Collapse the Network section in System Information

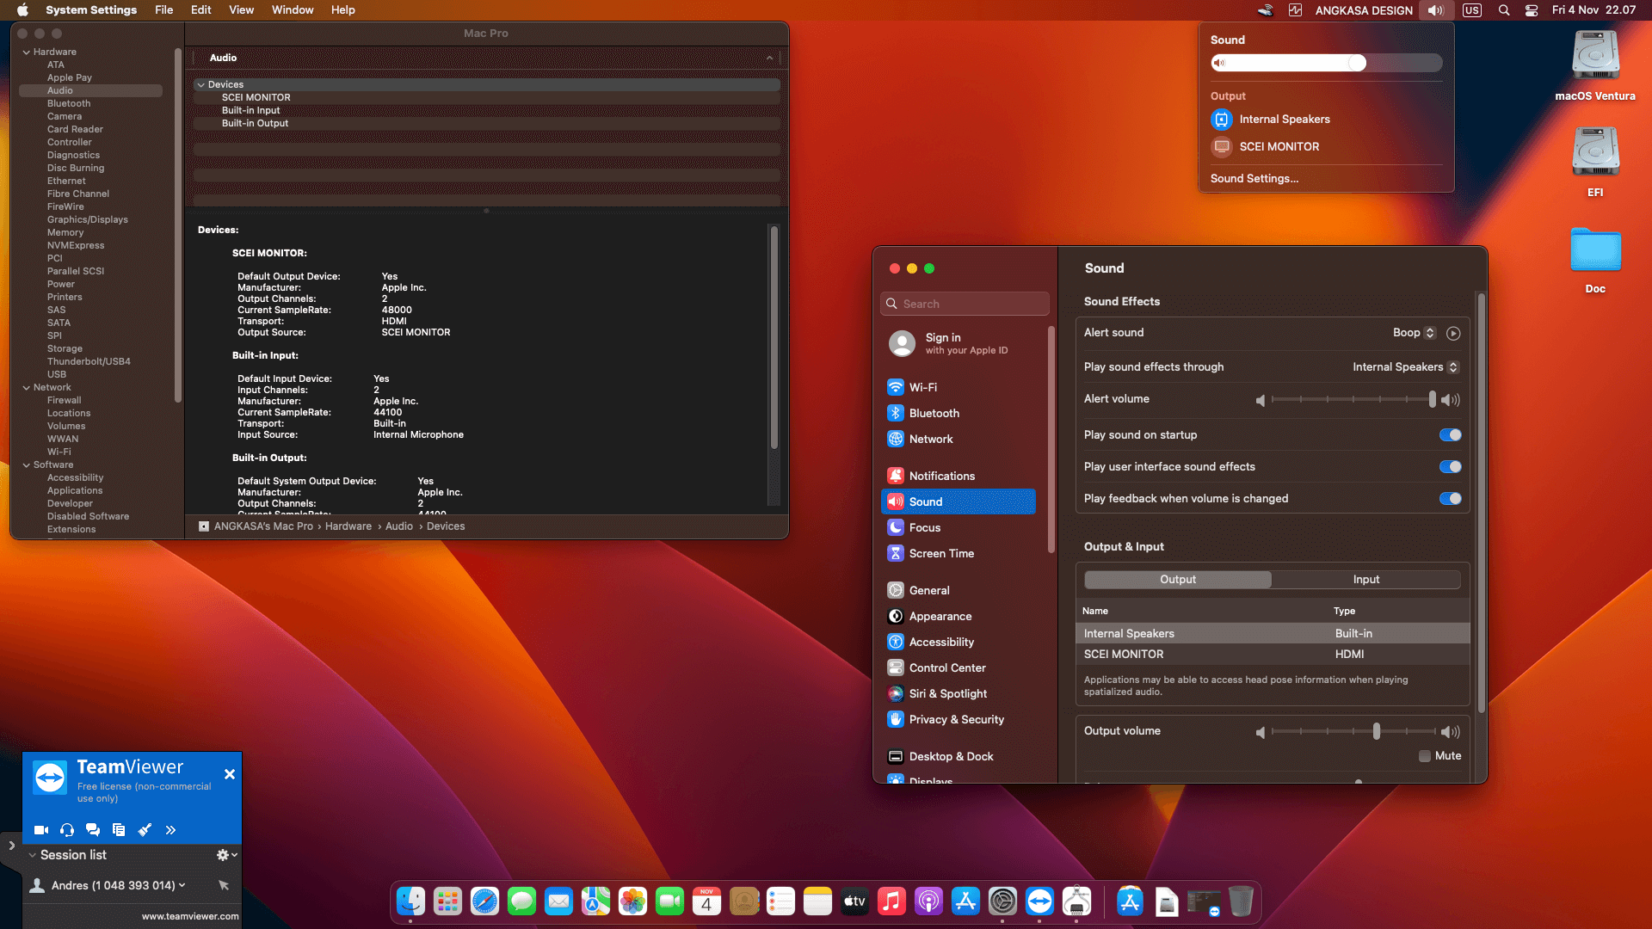click(x=27, y=388)
